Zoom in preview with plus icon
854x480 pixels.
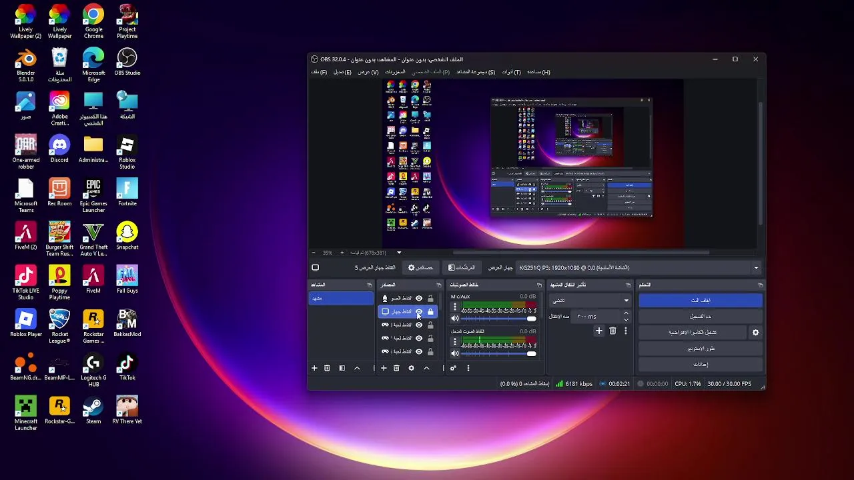pyautogui.click(x=342, y=253)
